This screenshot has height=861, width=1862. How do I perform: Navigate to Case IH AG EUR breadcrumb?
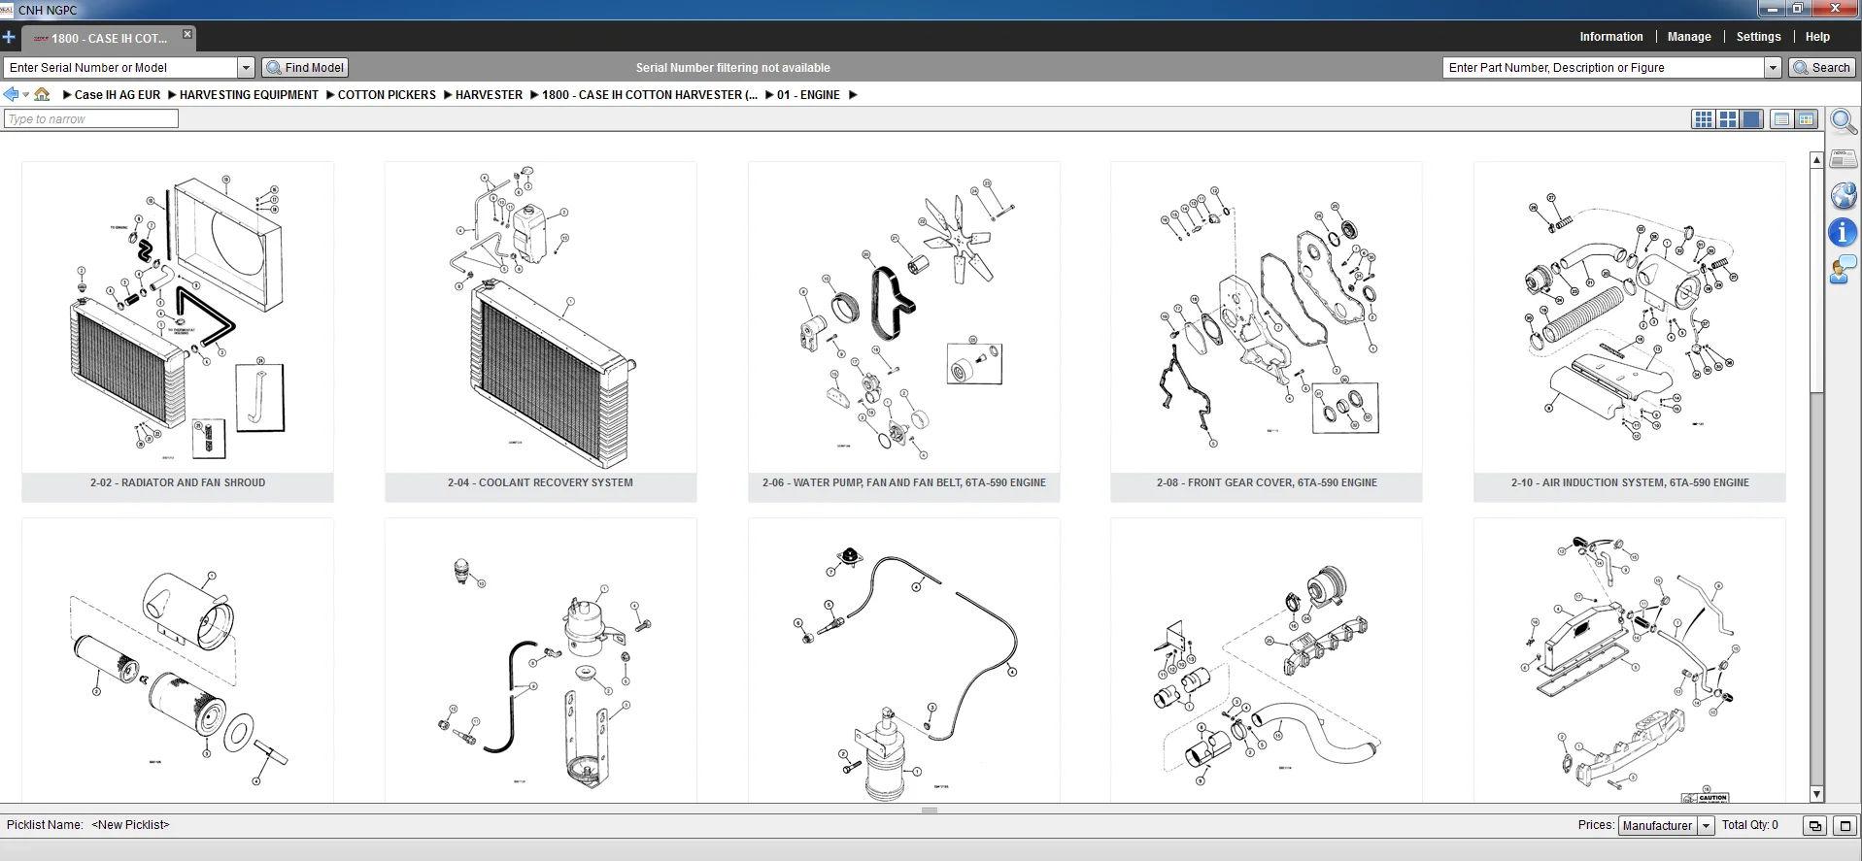pyautogui.click(x=118, y=95)
